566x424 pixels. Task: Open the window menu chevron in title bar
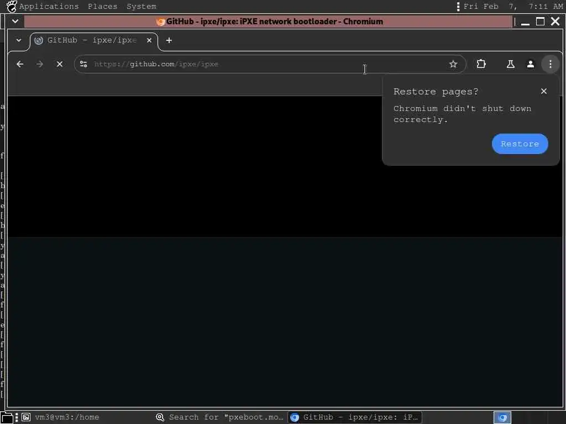tap(15, 22)
